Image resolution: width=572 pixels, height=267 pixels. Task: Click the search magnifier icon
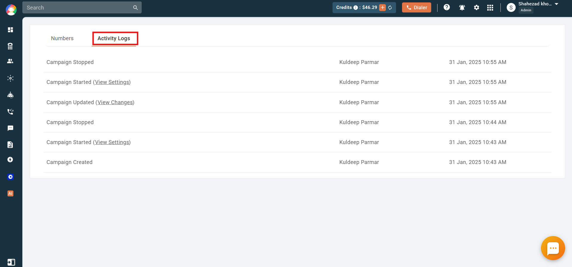point(135,7)
